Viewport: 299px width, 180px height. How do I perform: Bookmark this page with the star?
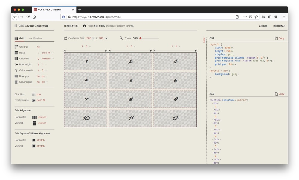(x=256, y=17)
